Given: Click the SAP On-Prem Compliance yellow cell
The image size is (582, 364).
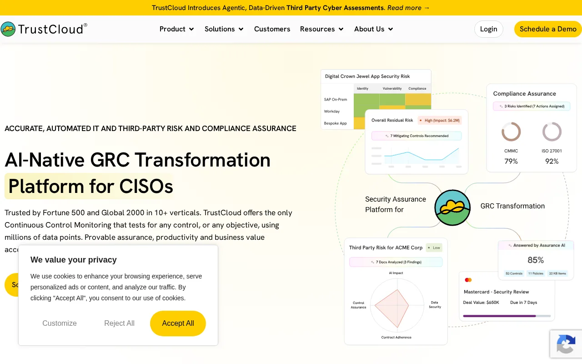Looking at the screenshot, I should pos(418,99).
